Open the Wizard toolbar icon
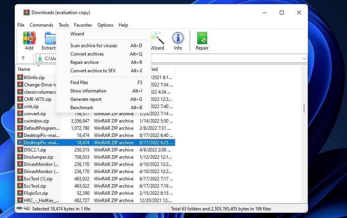Screen dimensions: 347x218 [x=158, y=41]
